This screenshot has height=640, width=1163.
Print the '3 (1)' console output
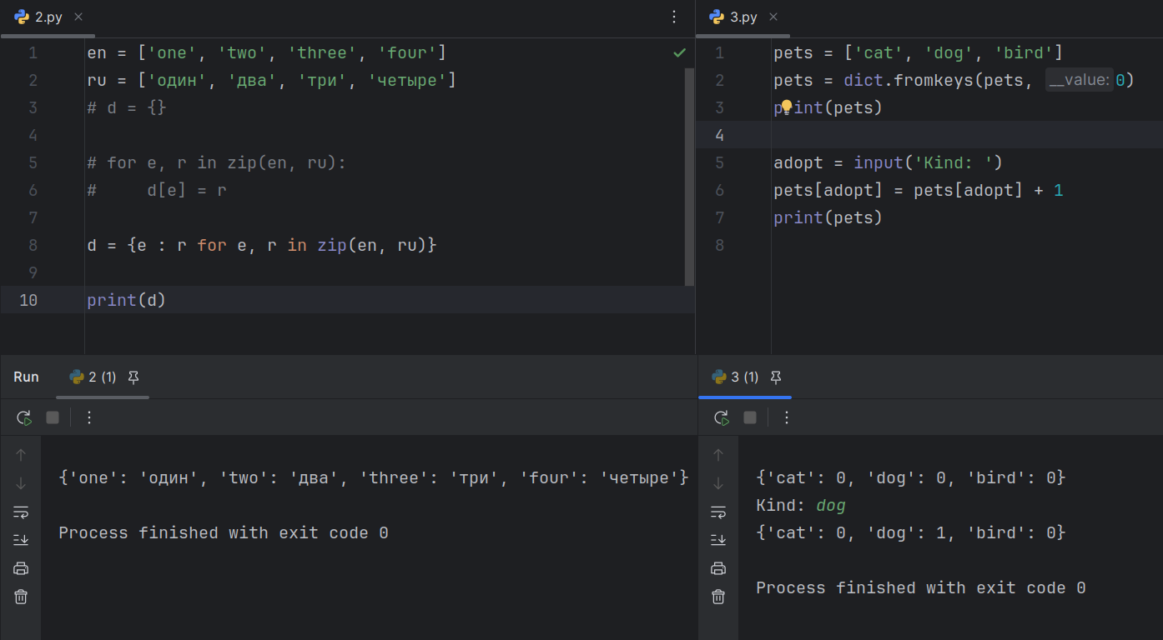pos(718,568)
